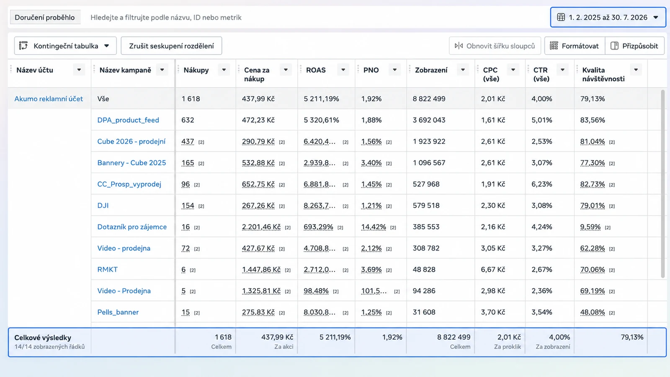This screenshot has width=670, height=377.
Task: Open ROAS column dropdown arrow
Action: pos(343,70)
